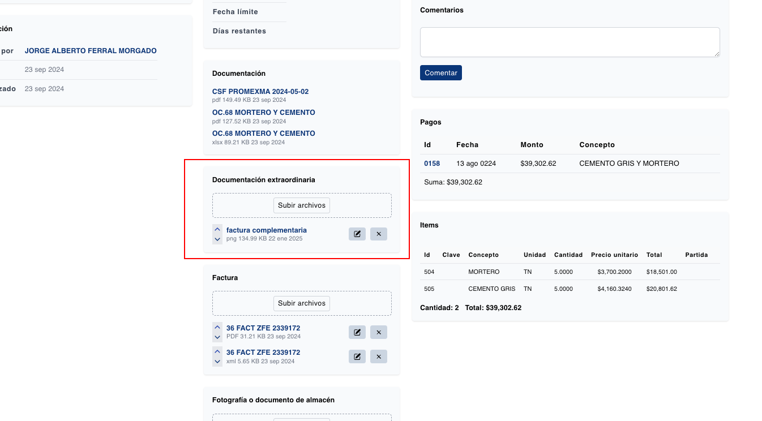Edit the factura complementaria file entry
762x421 pixels.
(357, 234)
